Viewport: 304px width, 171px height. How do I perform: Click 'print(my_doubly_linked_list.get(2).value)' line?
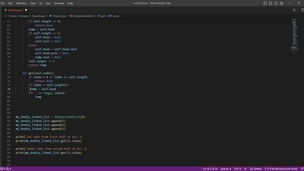pos(48,153)
